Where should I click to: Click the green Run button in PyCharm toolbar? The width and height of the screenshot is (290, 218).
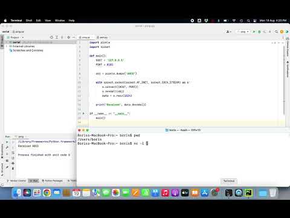pyautogui.click(x=254, y=31)
